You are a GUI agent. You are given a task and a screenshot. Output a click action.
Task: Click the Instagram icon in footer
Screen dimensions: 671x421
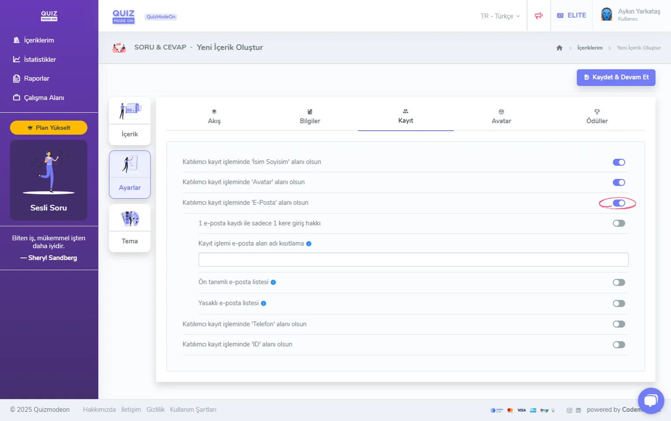(x=569, y=410)
